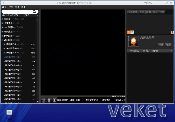Screen dimensions: 175x122
Task: Open the PPS游戏 link
Action: pos(134,51)
